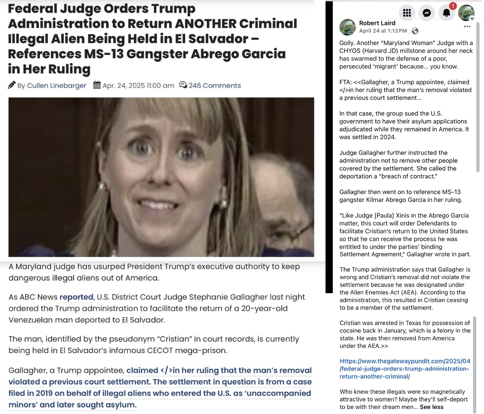Open the 'claimed' ruling hyperlink
This screenshot has height=414, width=484.
click(x=142, y=370)
